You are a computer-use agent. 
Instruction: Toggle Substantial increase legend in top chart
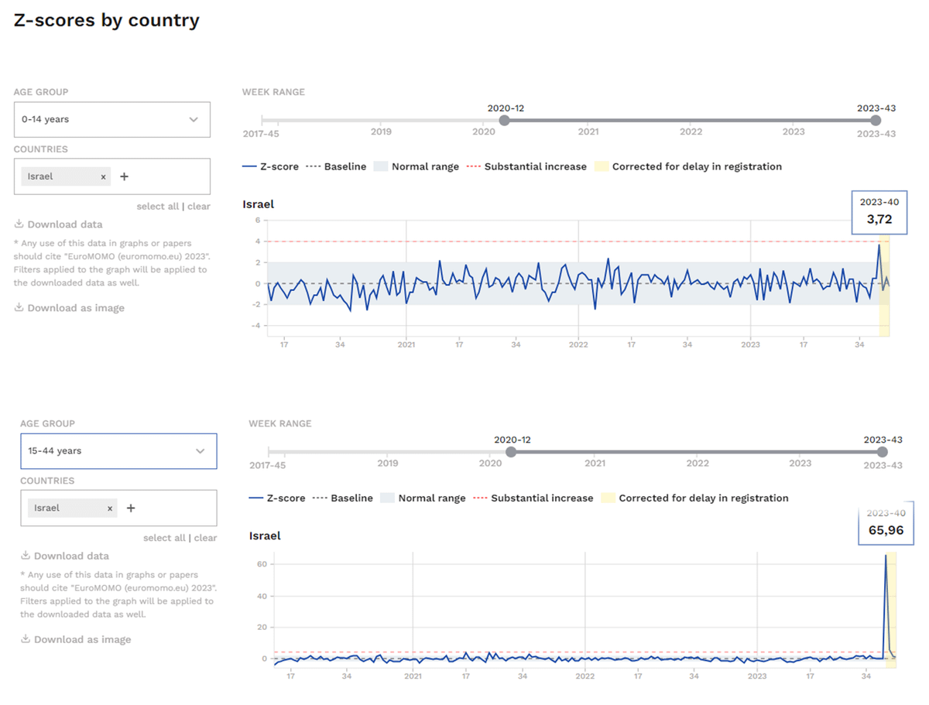pyautogui.click(x=527, y=166)
